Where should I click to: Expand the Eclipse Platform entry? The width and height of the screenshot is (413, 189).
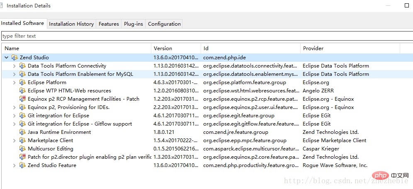[x=15, y=82]
